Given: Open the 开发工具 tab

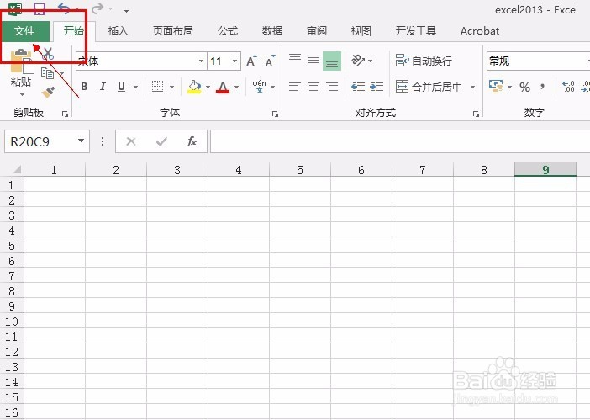Looking at the screenshot, I should 415,31.
